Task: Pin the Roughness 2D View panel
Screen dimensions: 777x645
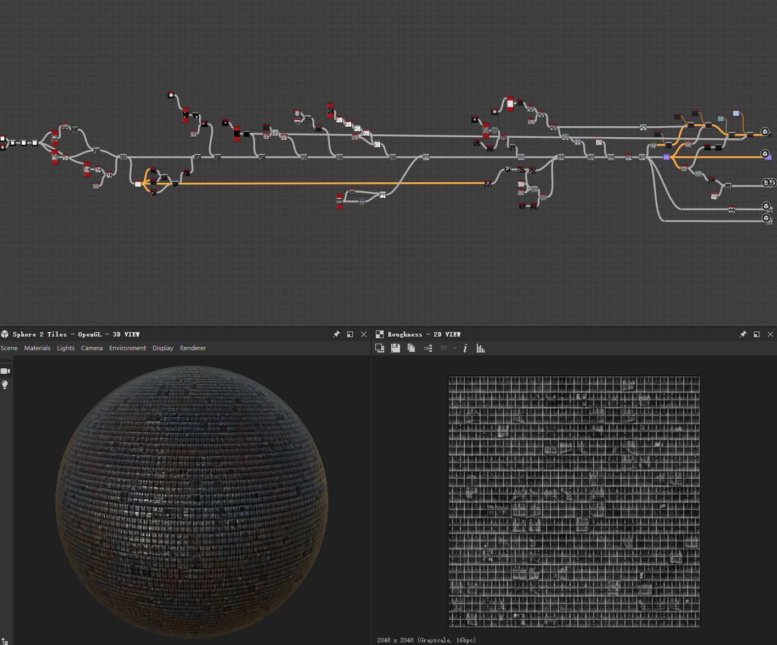Action: click(x=743, y=334)
